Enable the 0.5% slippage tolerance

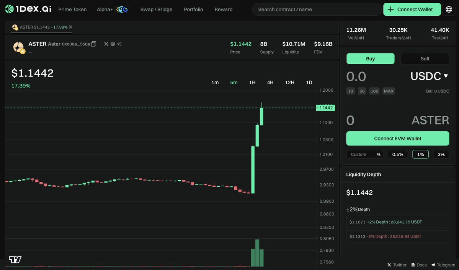coord(397,154)
